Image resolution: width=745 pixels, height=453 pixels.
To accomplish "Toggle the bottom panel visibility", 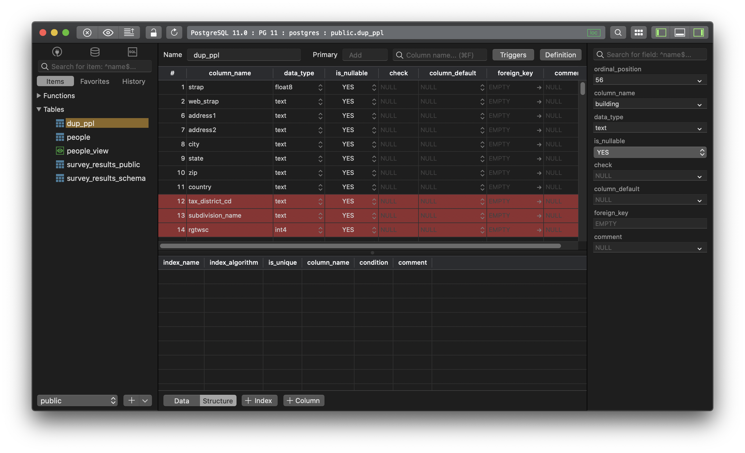I will 680,32.
